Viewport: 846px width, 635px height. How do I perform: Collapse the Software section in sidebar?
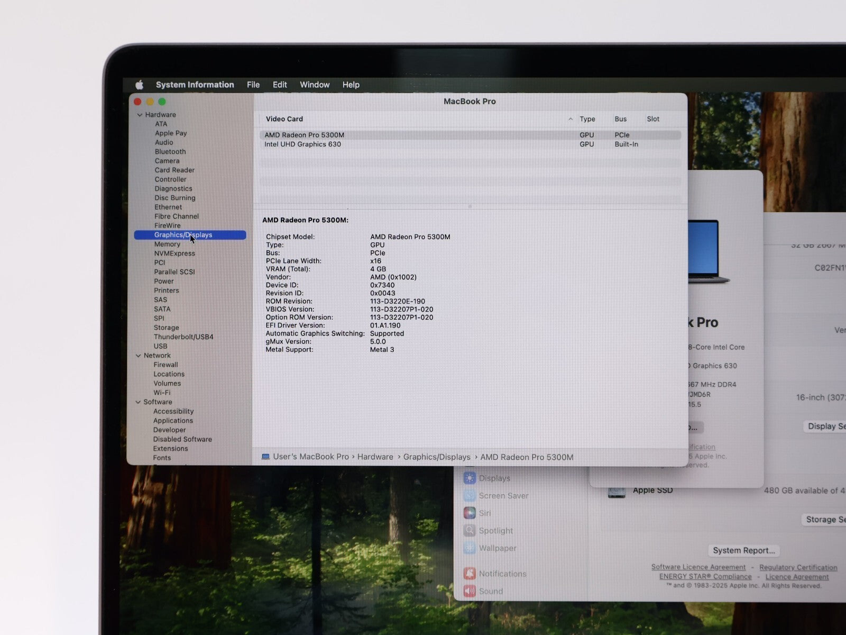click(x=139, y=402)
